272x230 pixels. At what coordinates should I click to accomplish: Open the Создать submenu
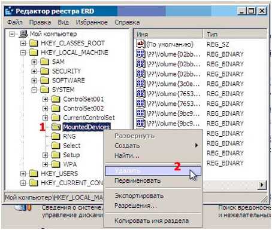click(x=153, y=146)
